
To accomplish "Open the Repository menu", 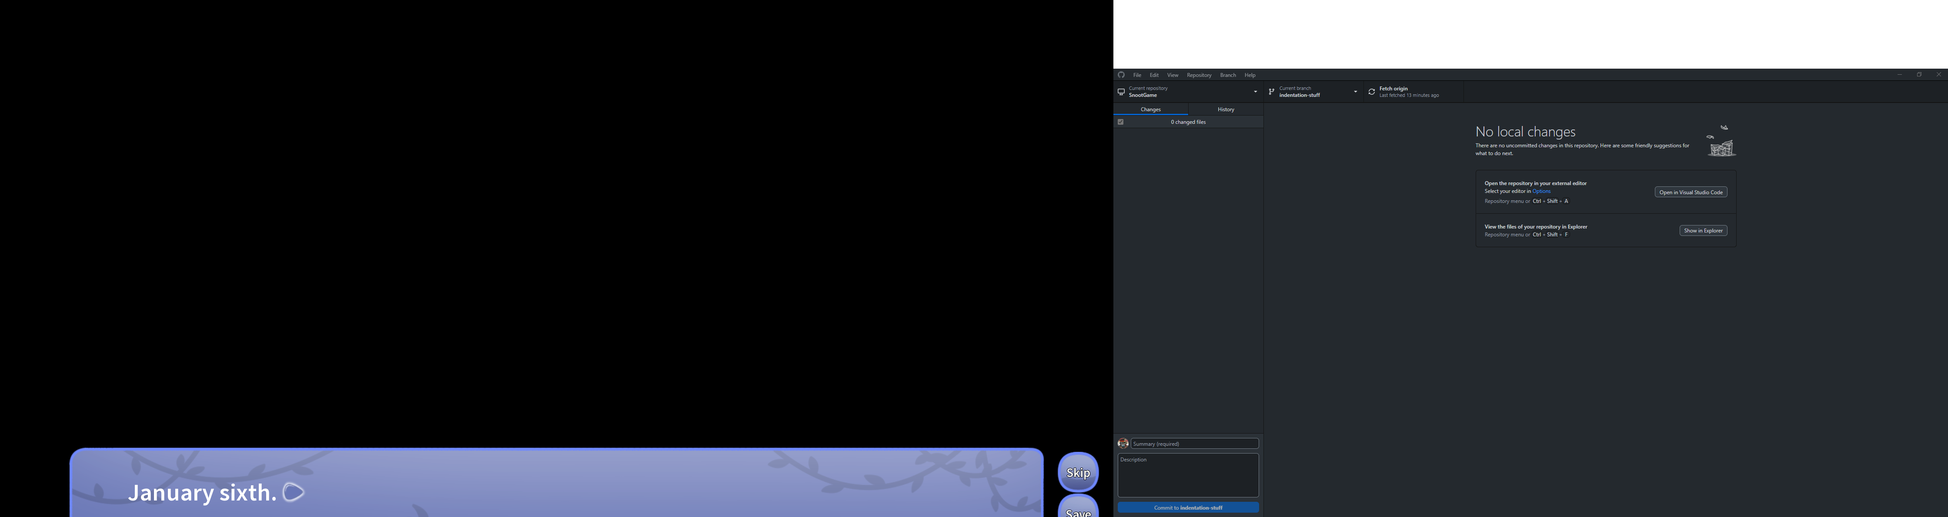I will 1200,76.
